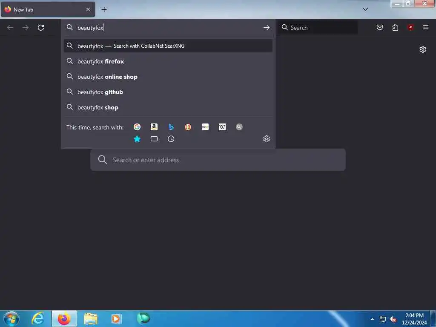Search this time with Amazon
The image size is (436, 327).
pos(154,127)
